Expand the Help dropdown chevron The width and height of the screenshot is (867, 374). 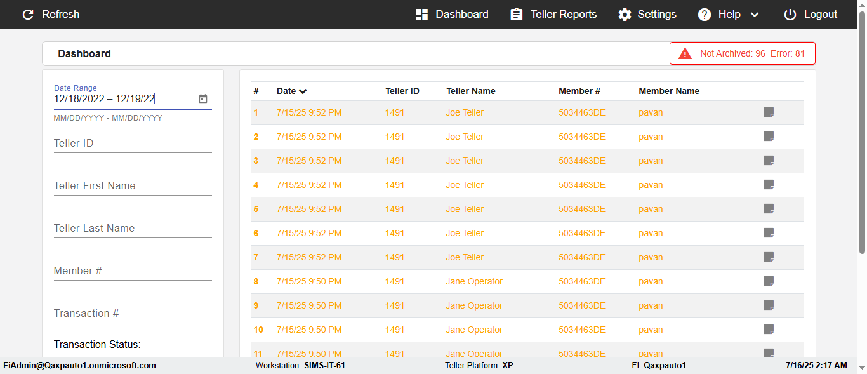[755, 15]
